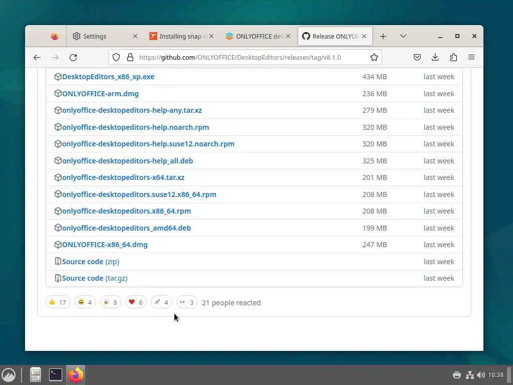Image resolution: width=513 pixels, height=385 pixels.
Task: Click the '434 MB' size value
Action: point(375,77)
